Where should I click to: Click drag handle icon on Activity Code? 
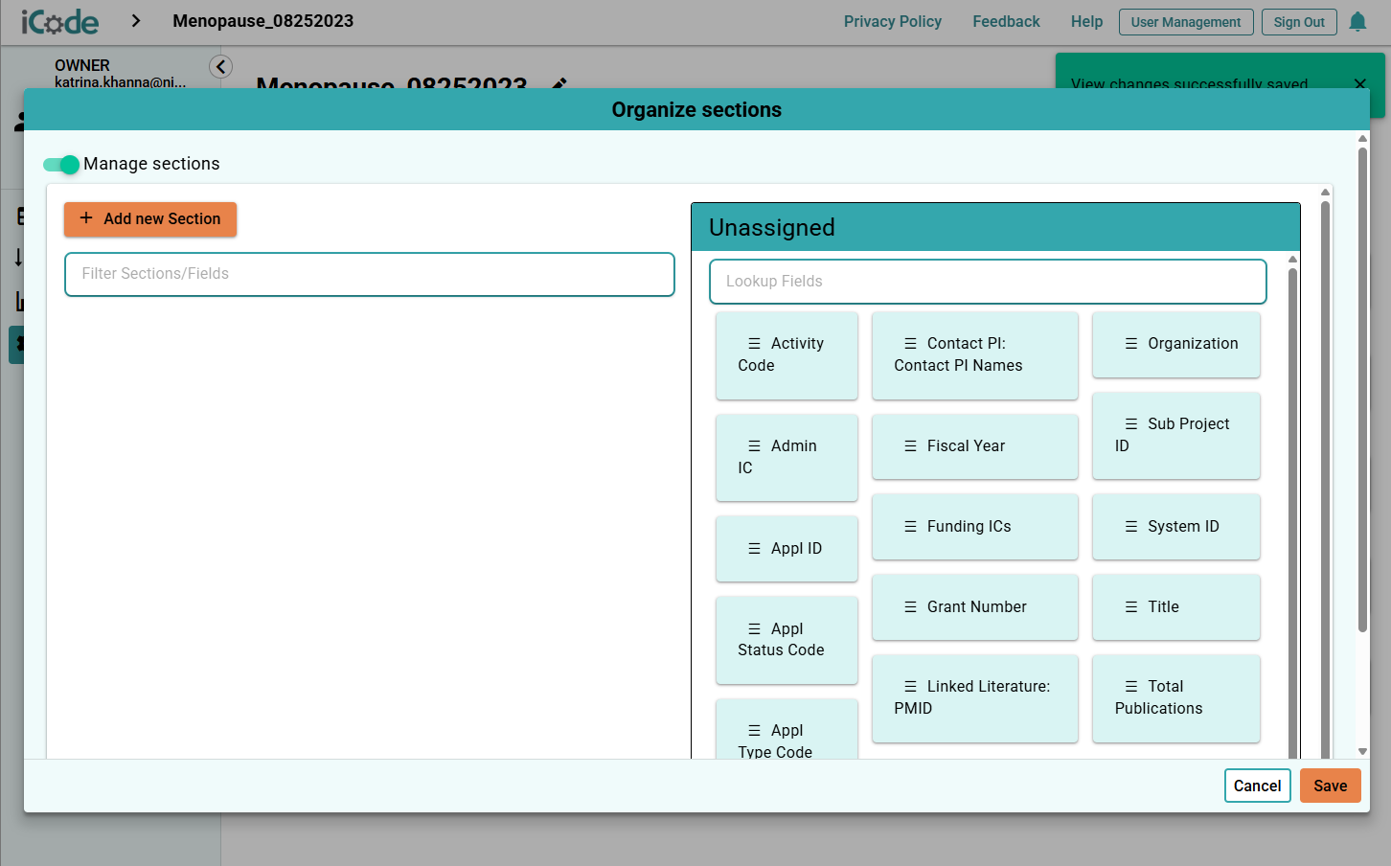coord(754,343)
